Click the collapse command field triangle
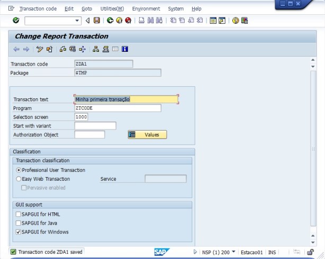This screenshot has width=325, height=259. pyautogui.click(x=88, y=20)
